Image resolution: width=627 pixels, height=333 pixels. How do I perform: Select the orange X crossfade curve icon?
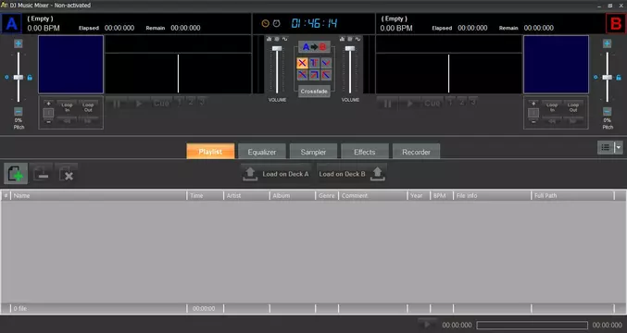point(302,63)
